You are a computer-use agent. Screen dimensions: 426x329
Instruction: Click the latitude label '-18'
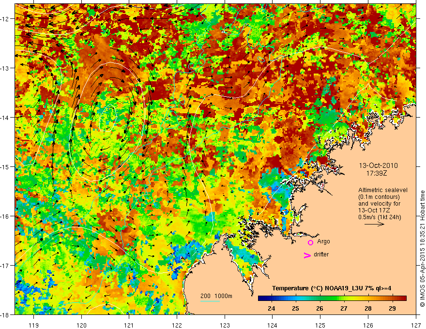(5, 315)
